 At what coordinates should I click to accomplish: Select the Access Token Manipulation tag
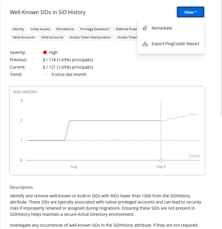(90, 37)
